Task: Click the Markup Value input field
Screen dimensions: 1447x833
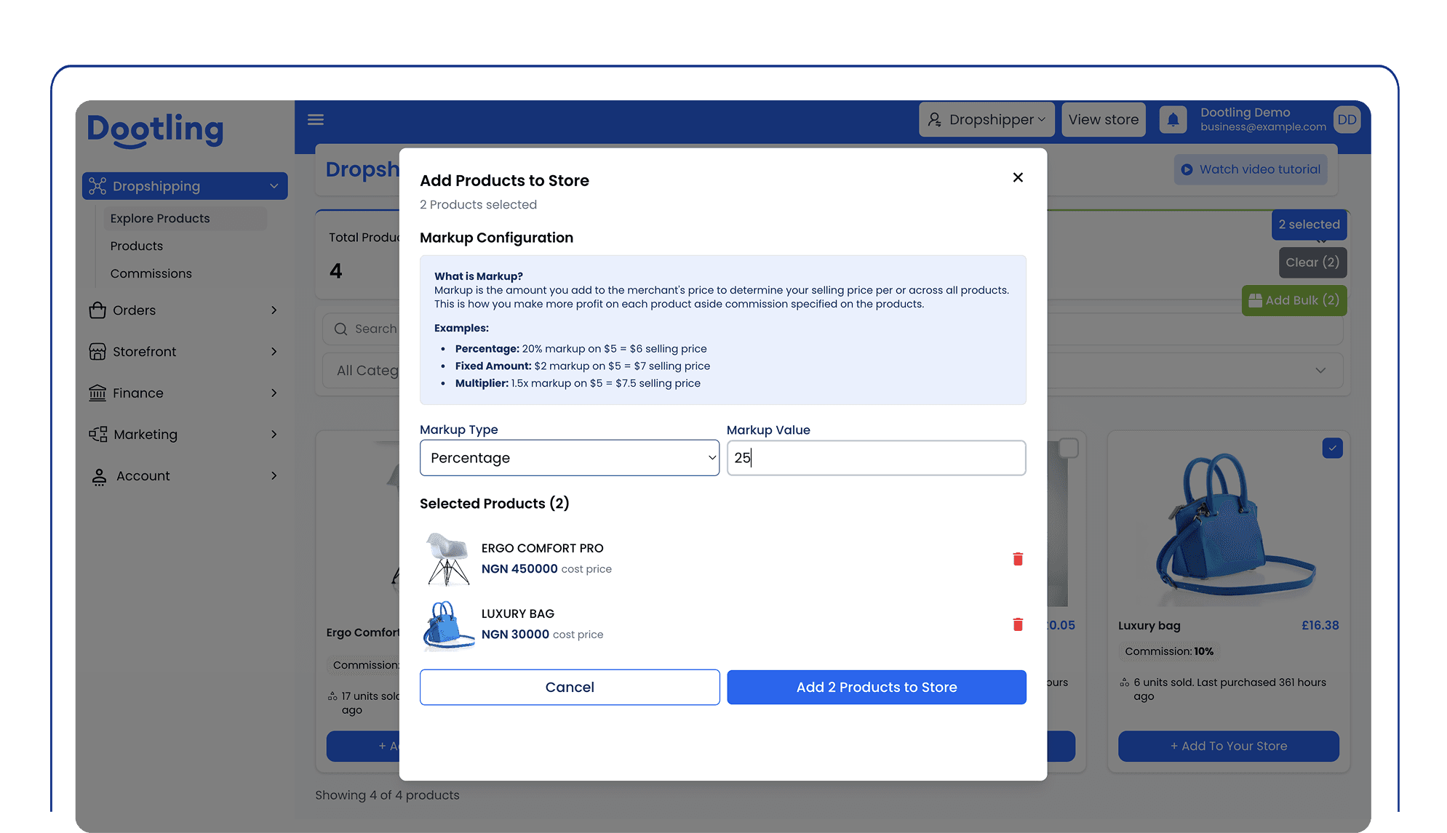Action: click(876, 458)
